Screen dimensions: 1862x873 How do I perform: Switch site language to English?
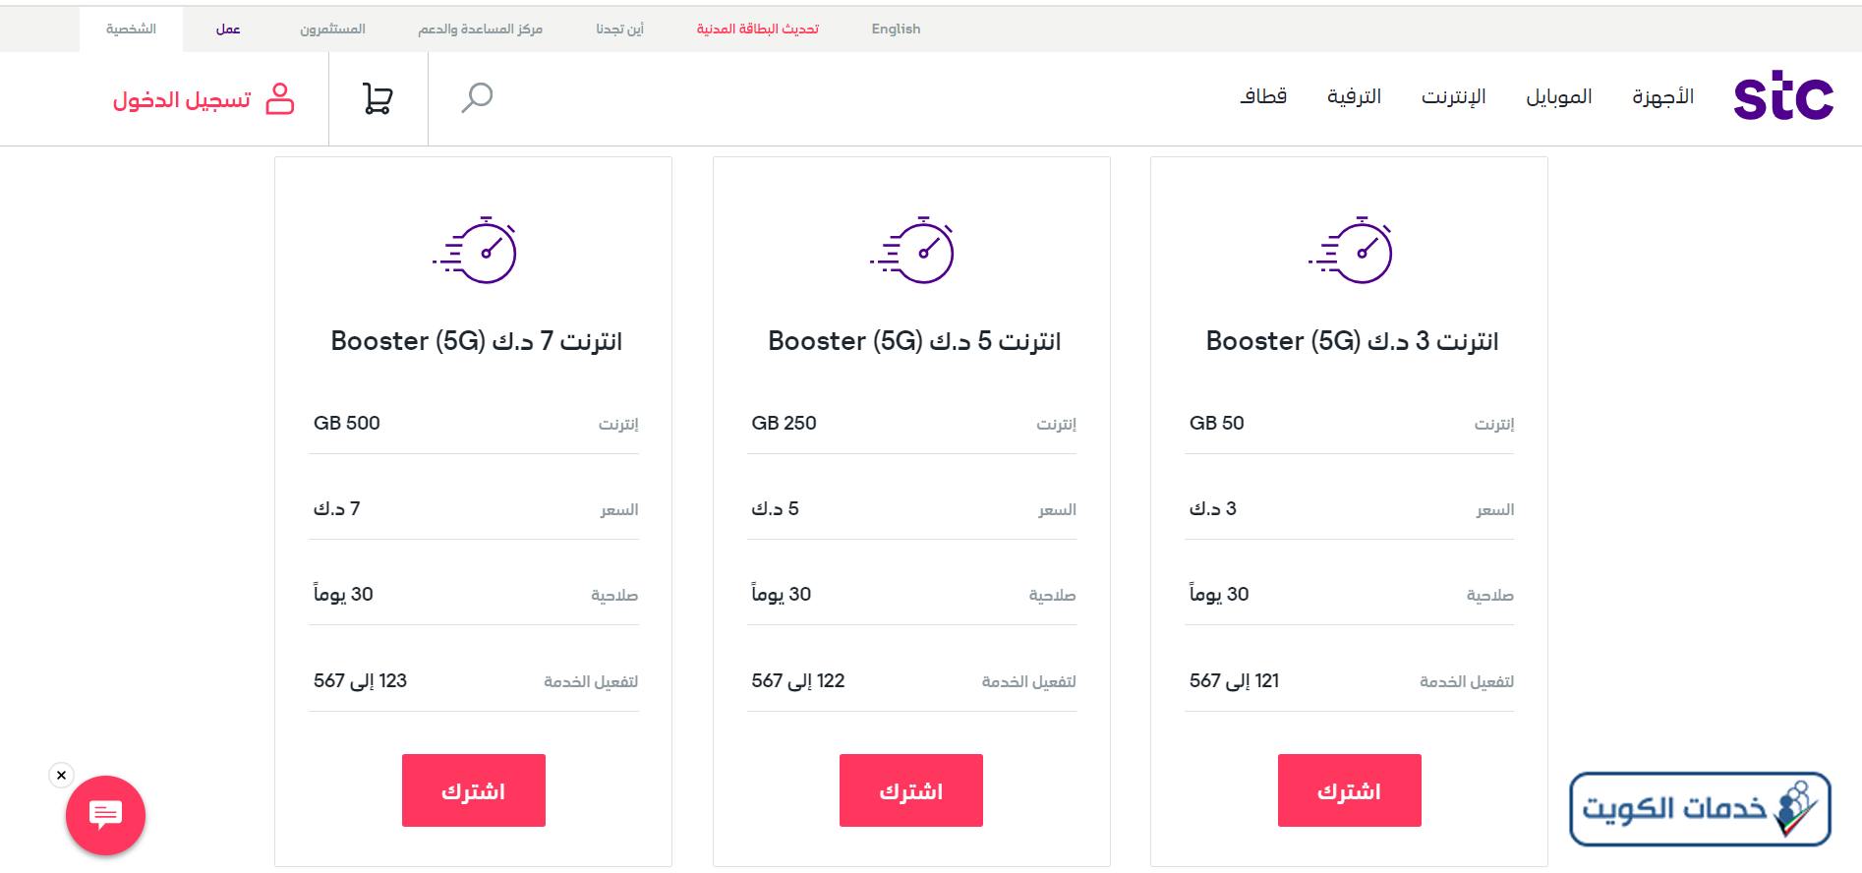point(896,29)
